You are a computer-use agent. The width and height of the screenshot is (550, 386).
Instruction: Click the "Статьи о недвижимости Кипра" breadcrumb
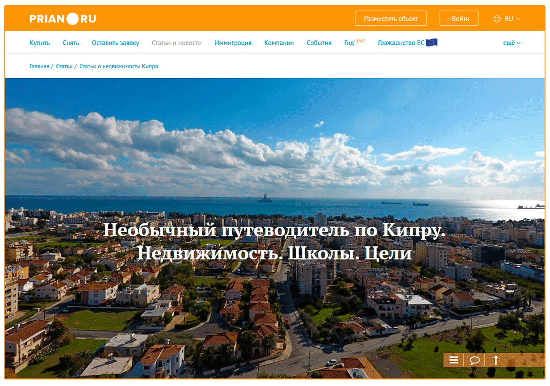pyautogui.click(x=118, y=66)
